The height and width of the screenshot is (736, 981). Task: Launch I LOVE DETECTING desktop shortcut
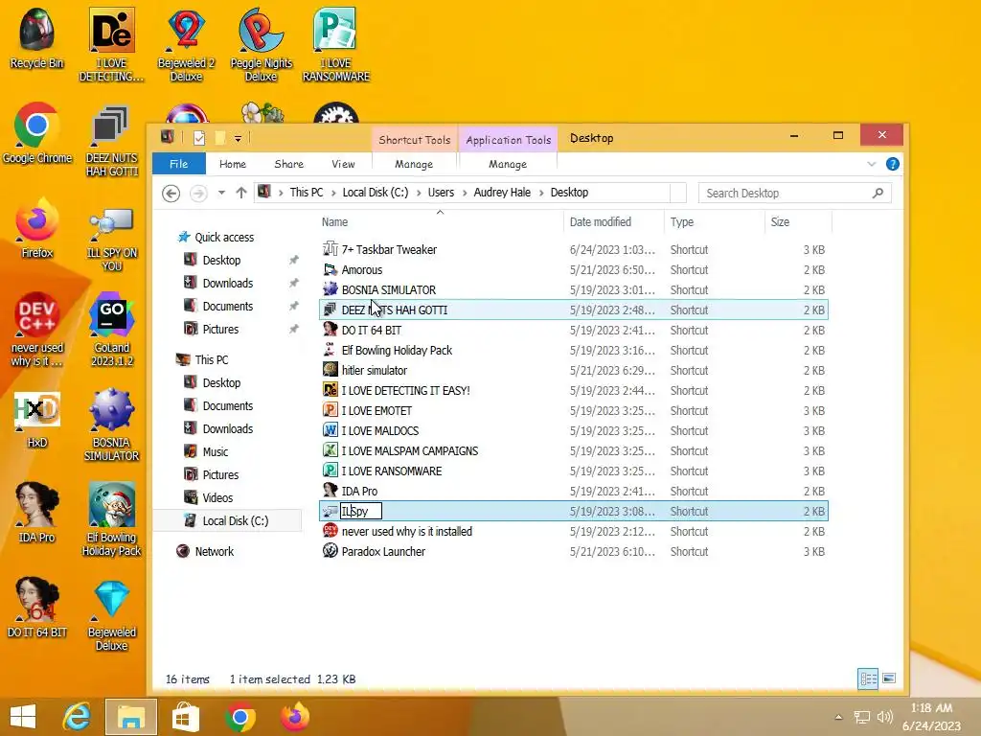click(x=111, y=45)
